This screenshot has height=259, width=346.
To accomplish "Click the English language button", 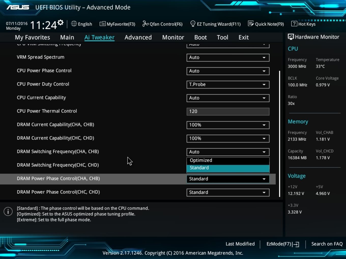I will pyautogui.click(x=82, y=24).
